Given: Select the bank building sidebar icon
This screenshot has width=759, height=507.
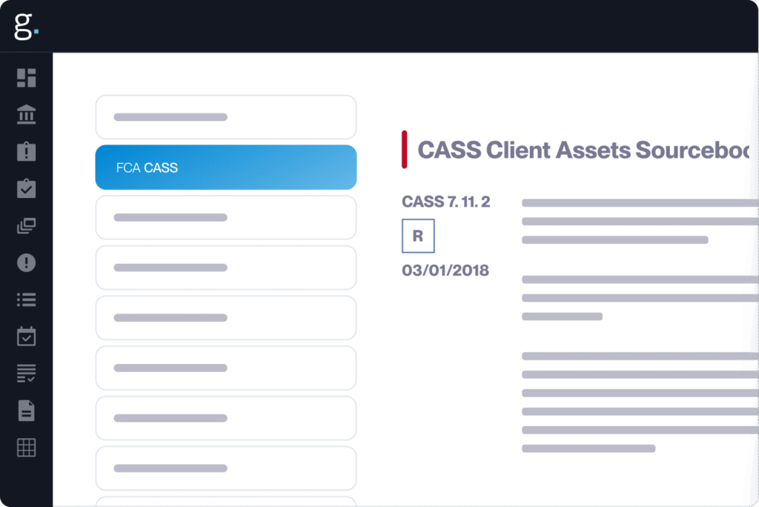Looking at the screenshot, I should 27,115.
